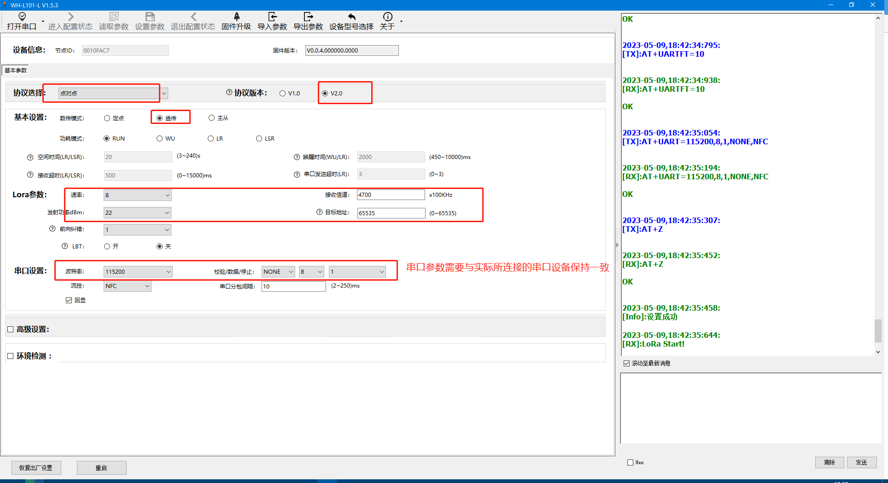Expand the 波特率 baud rate dropdown
Viewport: 888px width, 483px height.
pos(168,272)
